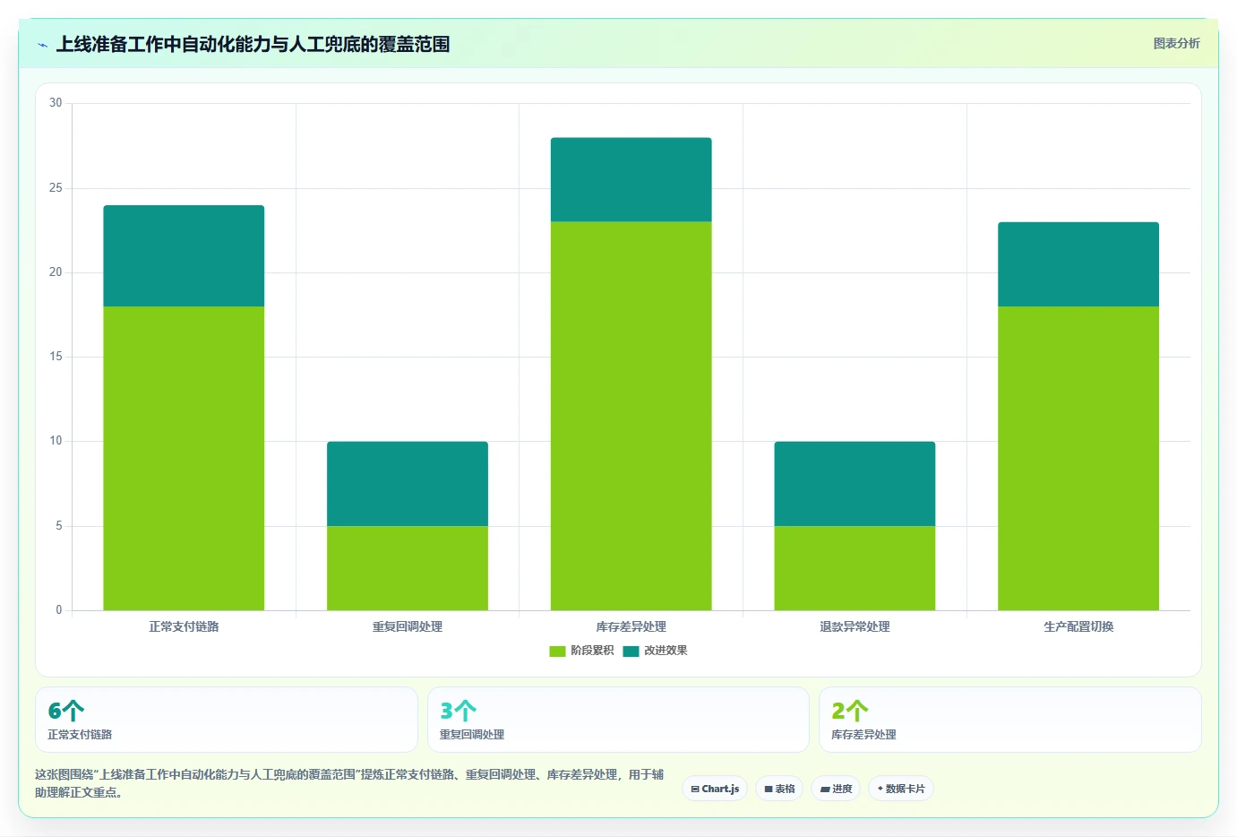This screenshot has height=837, width=1237.
Task: Click the y-axis value 15
Action: (x=56, y=357)
